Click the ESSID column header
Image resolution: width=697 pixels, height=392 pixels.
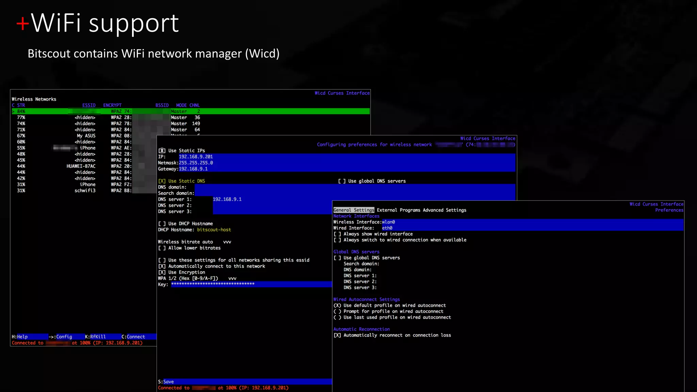89,105
